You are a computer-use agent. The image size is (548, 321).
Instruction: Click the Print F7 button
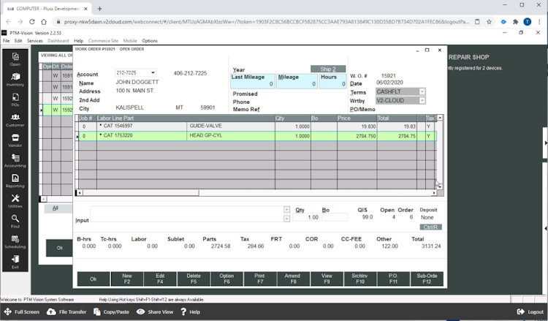click(260, 279)
